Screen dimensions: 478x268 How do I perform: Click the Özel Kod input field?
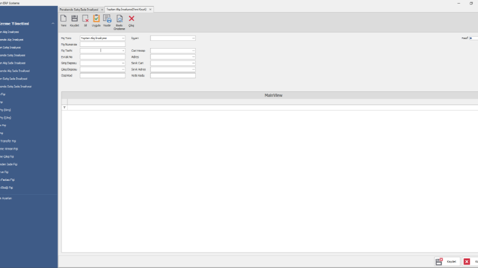click(x=102, y=75)
